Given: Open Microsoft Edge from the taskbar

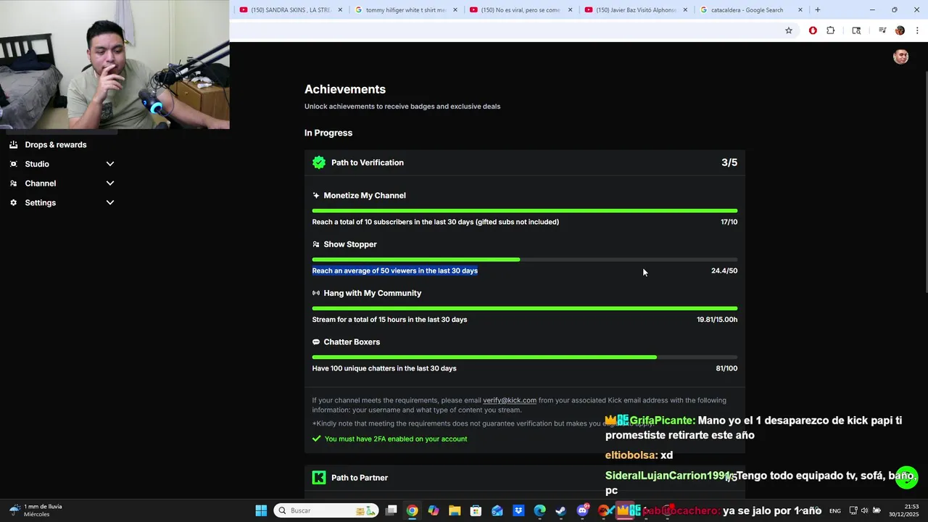Looking at the screenshot, I should click(x=539, y=510).
